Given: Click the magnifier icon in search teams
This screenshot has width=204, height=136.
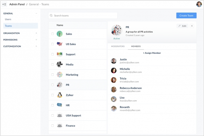Looking at the screenshot, I should pyautogui.click(x=51, y=16).
